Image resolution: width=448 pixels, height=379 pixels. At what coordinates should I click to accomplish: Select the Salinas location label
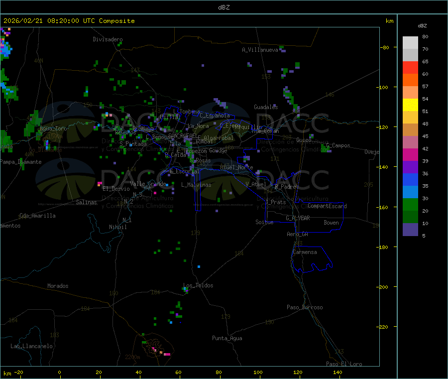click(x=86, y=202)
